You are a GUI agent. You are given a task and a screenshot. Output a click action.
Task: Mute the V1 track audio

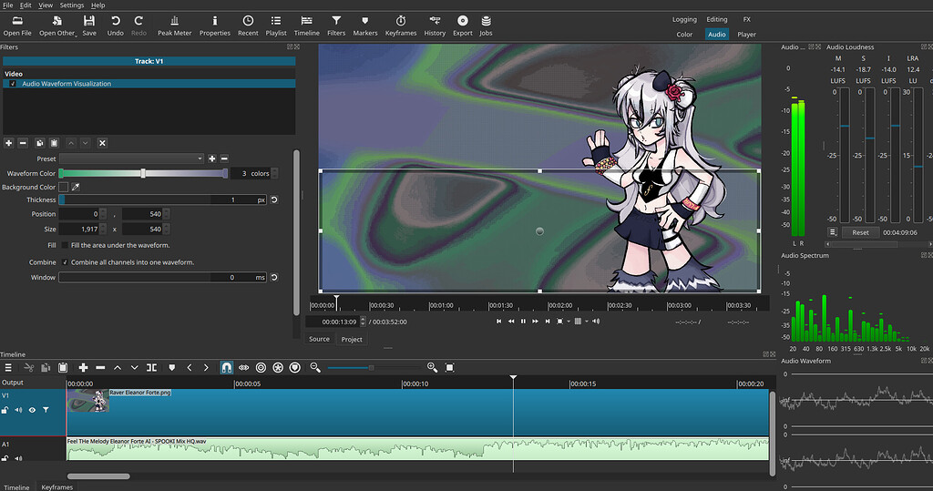pyautogui.click(x=18, y=410)
